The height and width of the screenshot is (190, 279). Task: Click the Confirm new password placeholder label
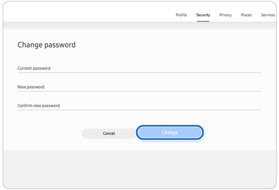[39, 105]
